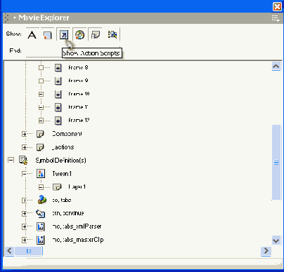Select the frame 8 tree item
The image size is (284, 272).
point(78,68)
